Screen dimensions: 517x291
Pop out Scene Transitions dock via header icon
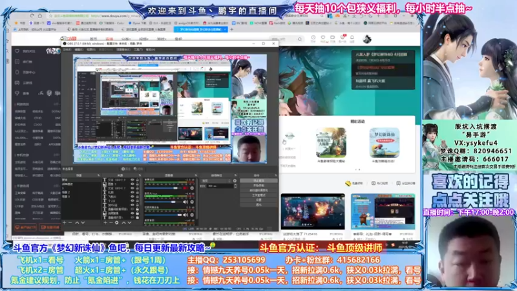[x=235, y=175]
